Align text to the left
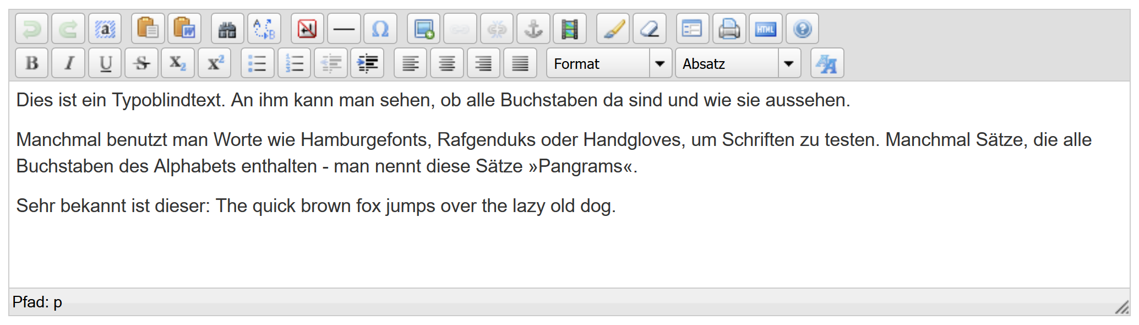Viewport: 1139px width, 325px height. pos(411,63)
